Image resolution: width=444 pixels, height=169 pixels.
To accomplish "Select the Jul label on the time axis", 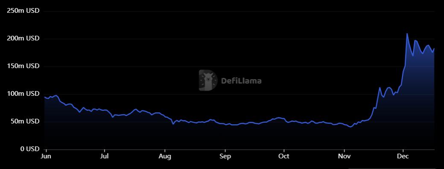I will pos(105,156).
